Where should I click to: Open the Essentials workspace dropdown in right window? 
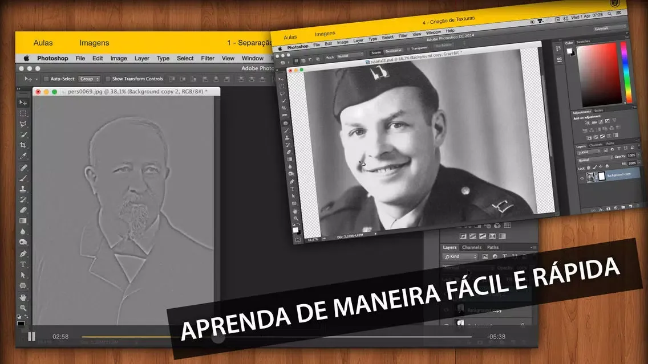click(x=609, y=28)
